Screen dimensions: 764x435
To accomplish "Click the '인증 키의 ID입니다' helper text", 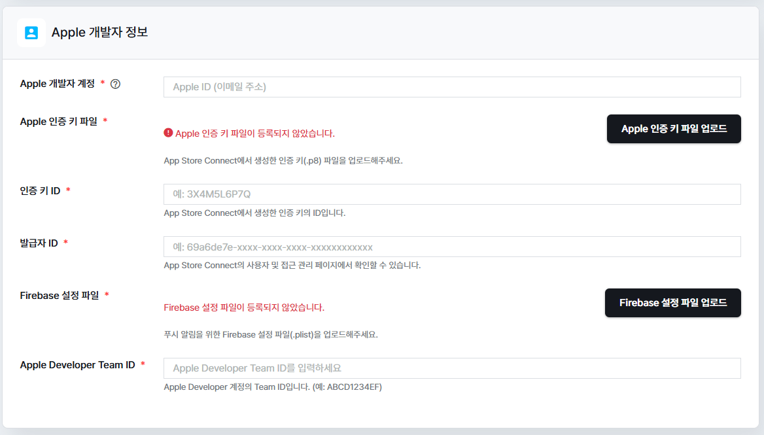I will pos(254,213).
